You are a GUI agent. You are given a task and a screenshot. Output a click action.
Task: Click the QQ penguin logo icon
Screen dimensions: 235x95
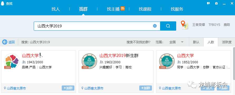2,4
